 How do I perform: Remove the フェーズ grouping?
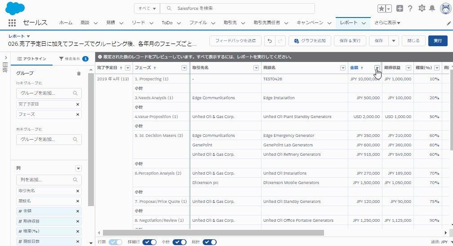click(77, 114)
